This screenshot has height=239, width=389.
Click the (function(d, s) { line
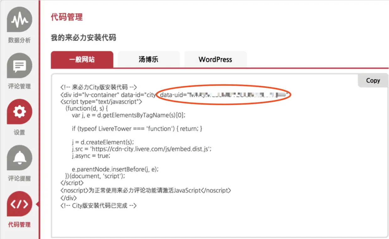point(87,108)
